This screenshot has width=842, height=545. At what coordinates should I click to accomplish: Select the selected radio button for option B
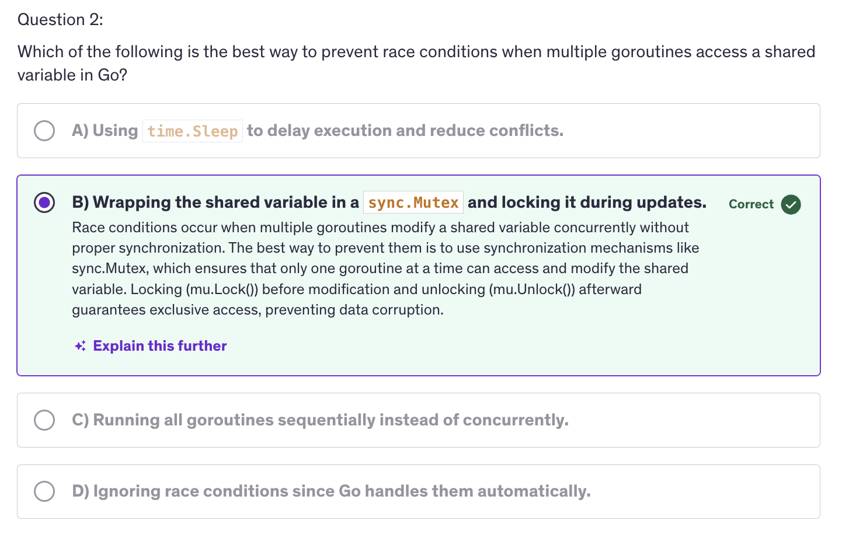tap(44, 202)
